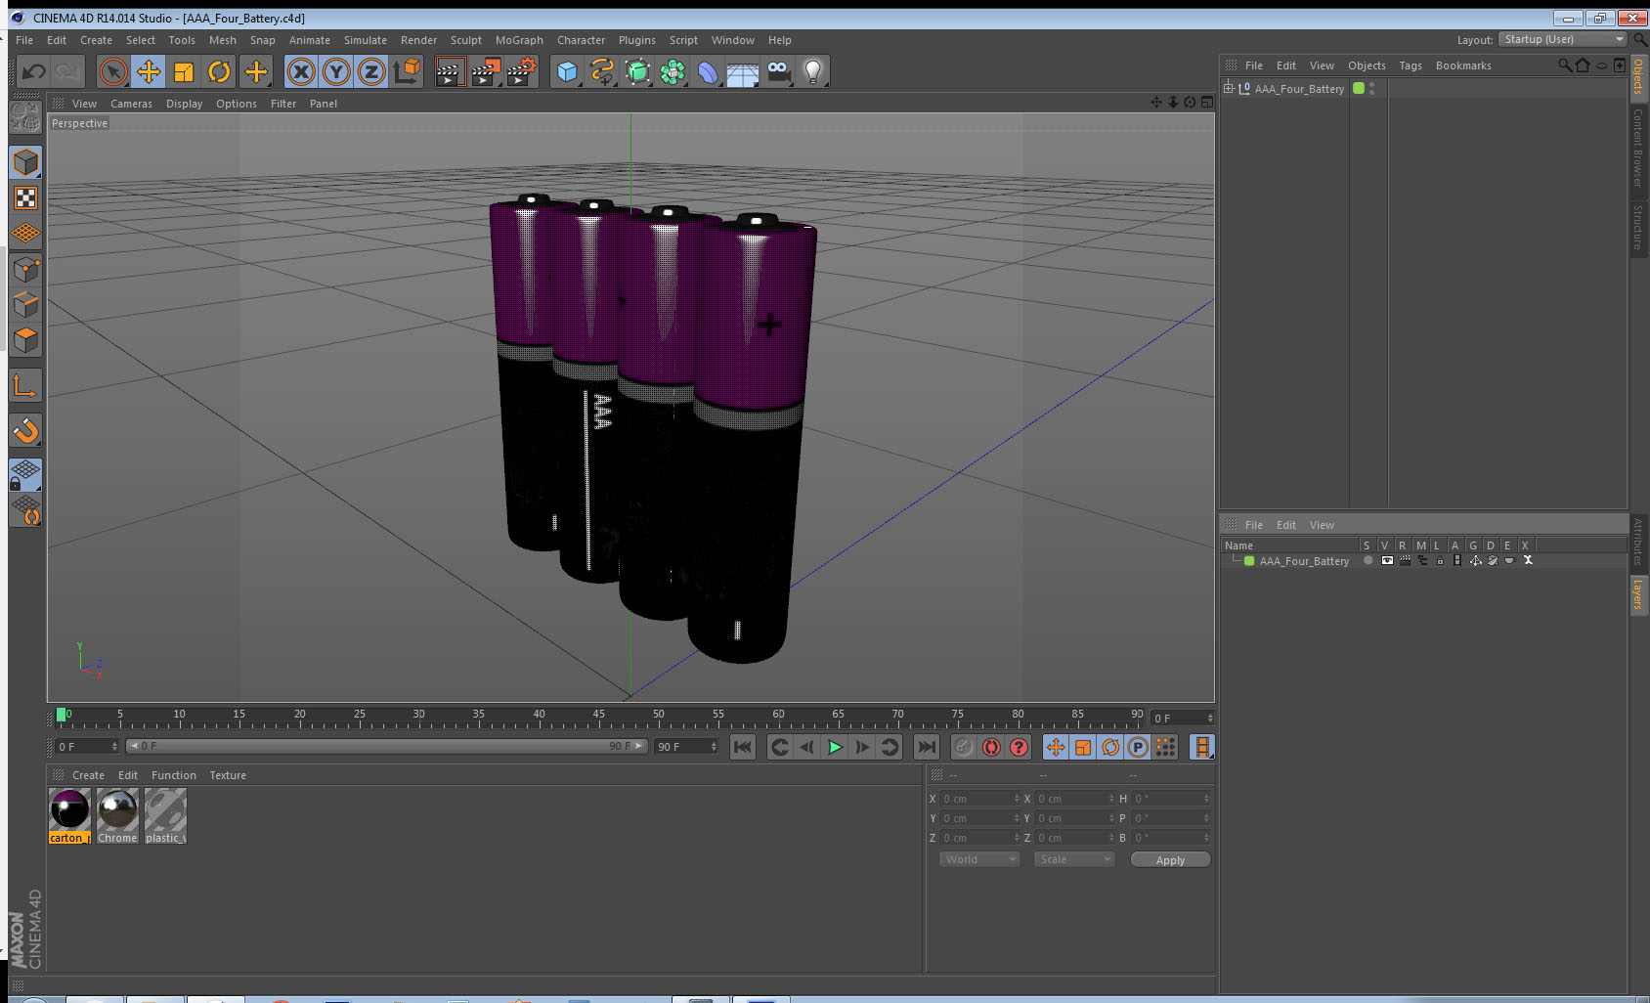This screenshot has width=1650, height=1003.
Task: Click Record Active Objects button
Action: point(964,747)
